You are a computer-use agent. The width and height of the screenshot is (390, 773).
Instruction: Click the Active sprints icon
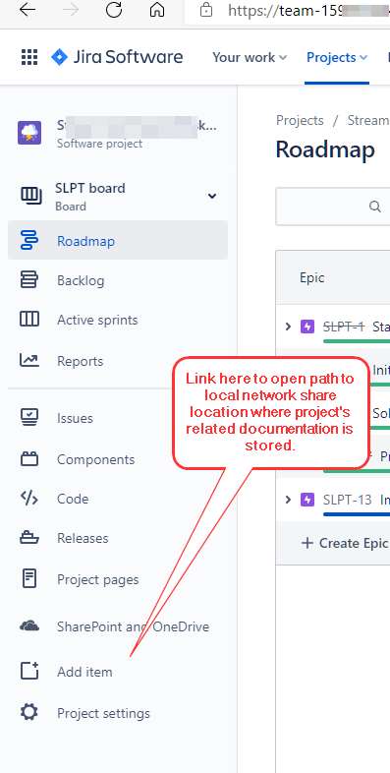(x=29, y=320)
